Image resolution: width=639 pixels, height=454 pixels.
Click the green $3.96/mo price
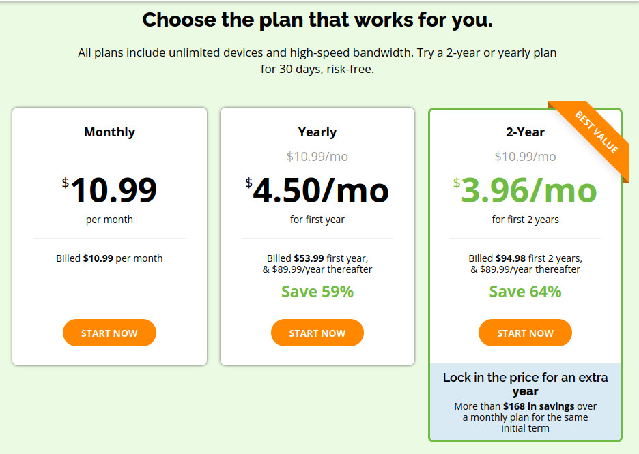(x=525, y=190)
